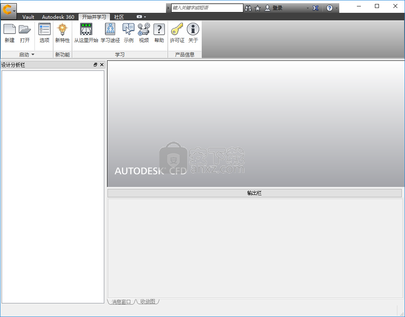Image resolution: width=405 pixels, height=317 pixels.
Task: Click the Autodesk Exchange X icon
Action: [315, 8]
